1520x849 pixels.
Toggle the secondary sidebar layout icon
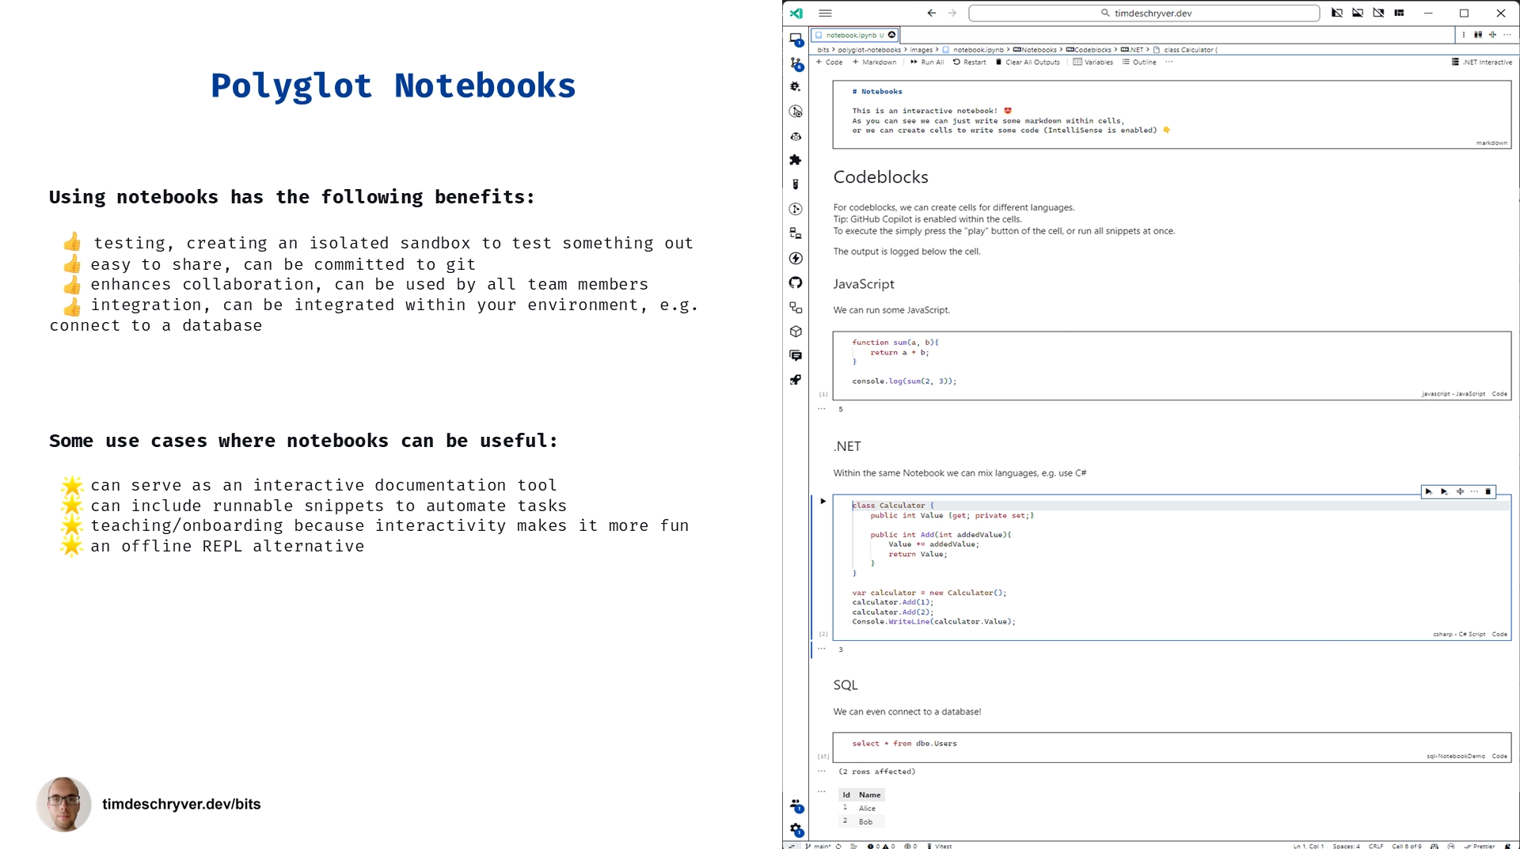(1378, 13)
